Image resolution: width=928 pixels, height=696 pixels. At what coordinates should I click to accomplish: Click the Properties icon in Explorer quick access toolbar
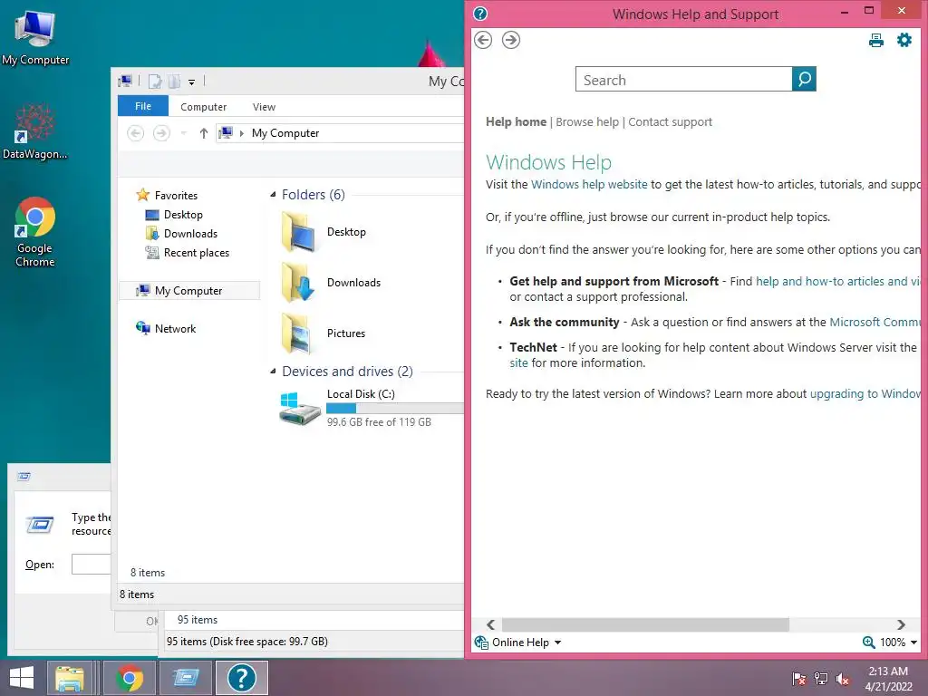pyautogui.click(x=155, y=81)
